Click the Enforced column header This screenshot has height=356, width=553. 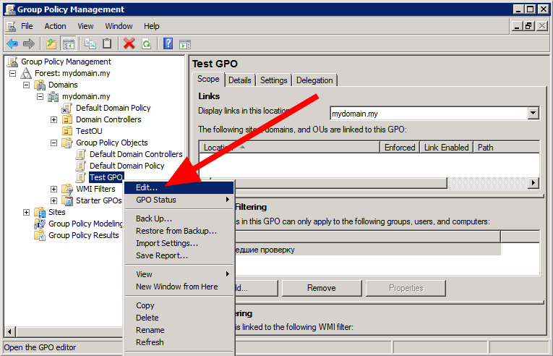tap(400, 147)
